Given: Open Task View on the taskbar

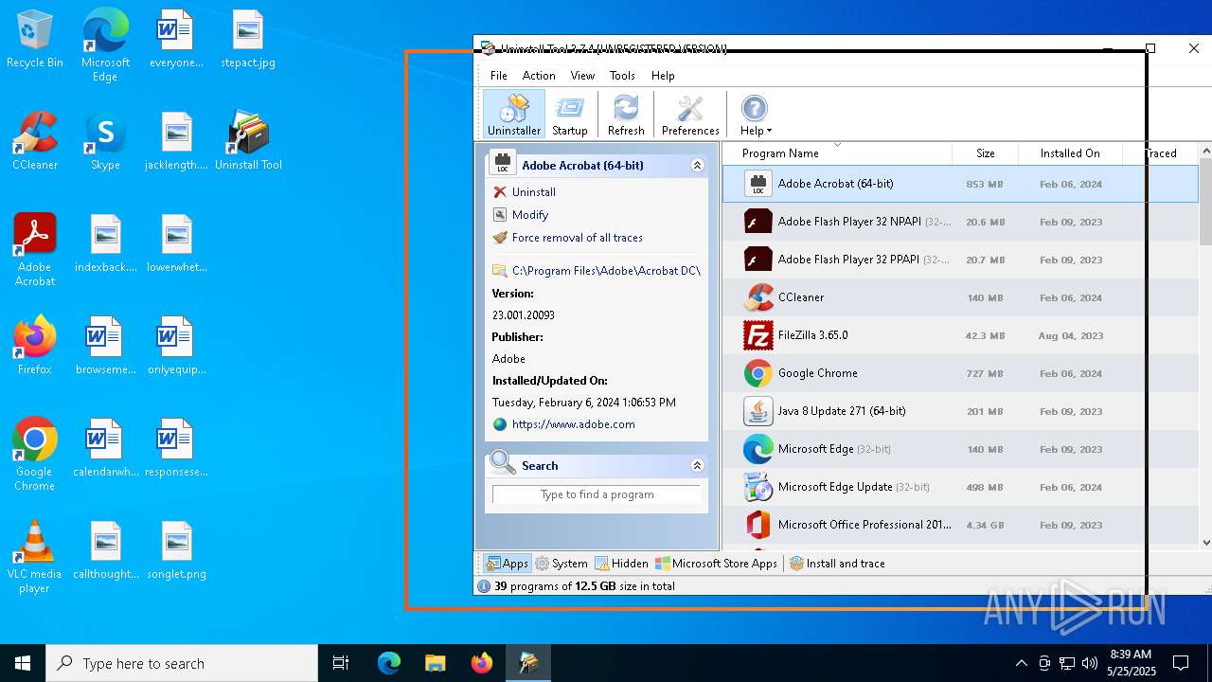Looking at the screenshot, I should pyautogui.click(x=341, y=663).
